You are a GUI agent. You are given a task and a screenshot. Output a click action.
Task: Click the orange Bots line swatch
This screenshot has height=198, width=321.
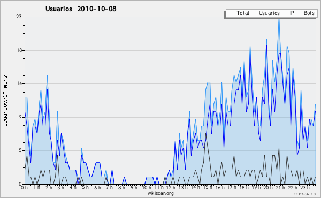point(299,13)
